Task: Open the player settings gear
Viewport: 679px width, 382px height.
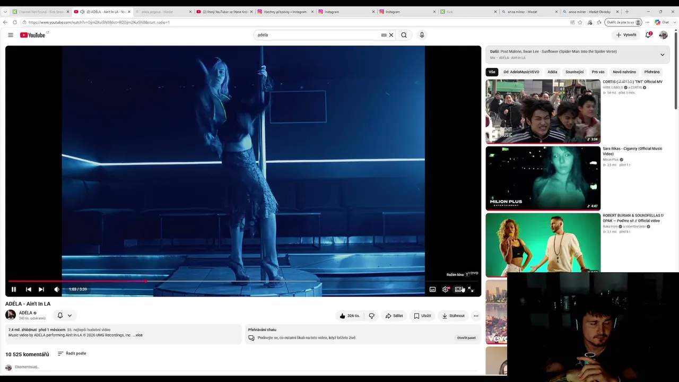Action: (446, 289)
